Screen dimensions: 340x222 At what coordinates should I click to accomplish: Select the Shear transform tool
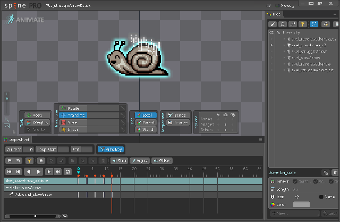point(73,129)
